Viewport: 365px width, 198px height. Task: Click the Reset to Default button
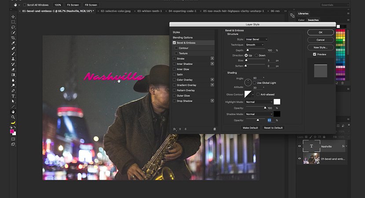(274, 128)
